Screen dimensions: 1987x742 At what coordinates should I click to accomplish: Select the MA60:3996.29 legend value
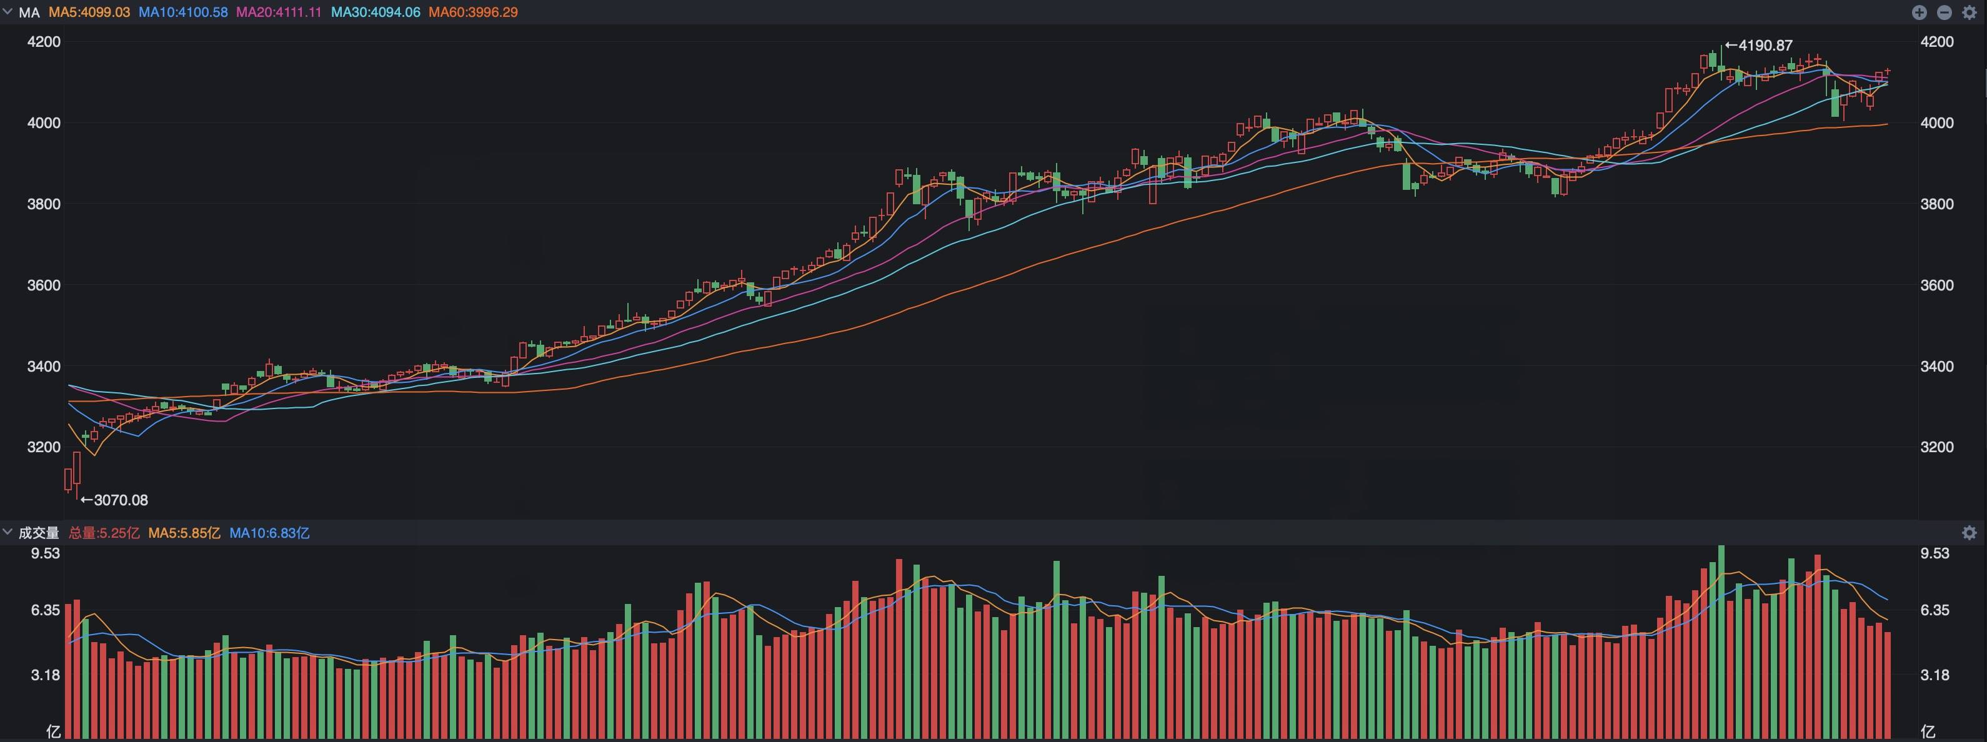[x=473, y=12]
